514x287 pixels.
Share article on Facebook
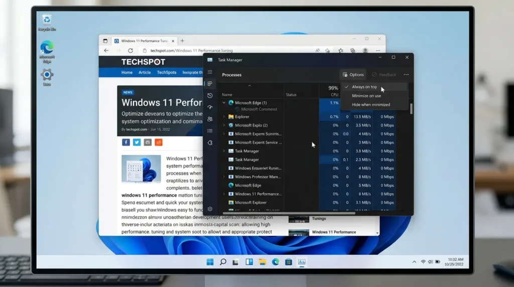[x=126, y=142]
